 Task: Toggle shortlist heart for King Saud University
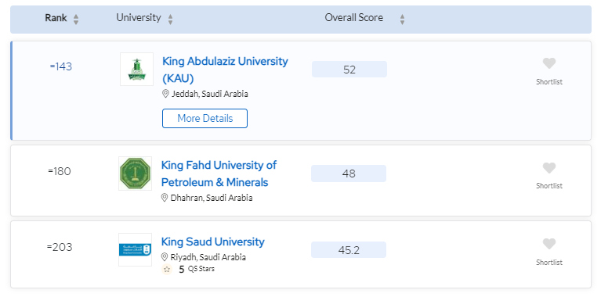[549, 244]
